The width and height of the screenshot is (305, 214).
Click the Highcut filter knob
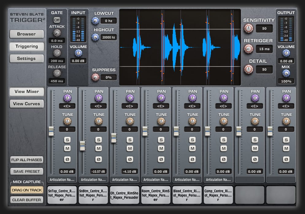(x=95, y=37)
